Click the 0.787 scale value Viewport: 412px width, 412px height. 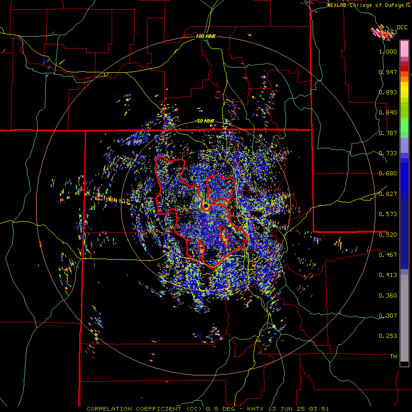tap(388, 133)
